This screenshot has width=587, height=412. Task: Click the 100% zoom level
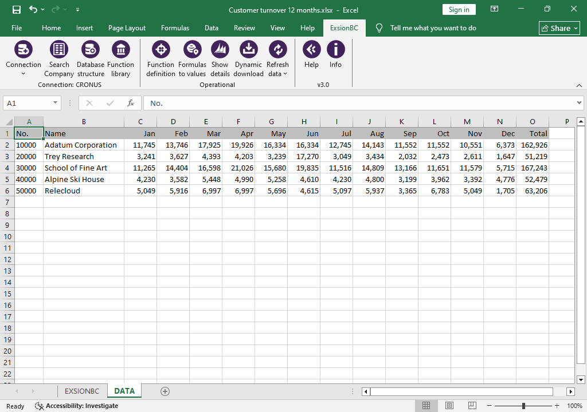tap(574, 406)
